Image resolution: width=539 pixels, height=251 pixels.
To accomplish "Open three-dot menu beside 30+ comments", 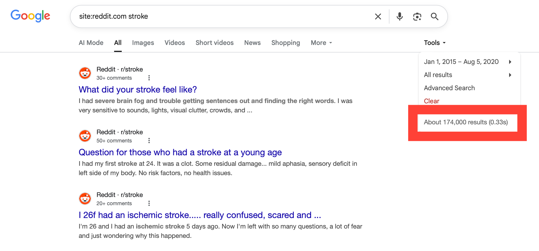I will point(149,78).
